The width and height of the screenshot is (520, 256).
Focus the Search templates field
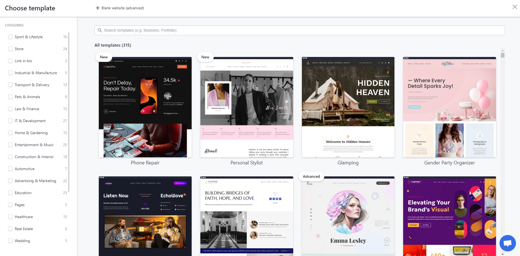[x=299, y=30]
